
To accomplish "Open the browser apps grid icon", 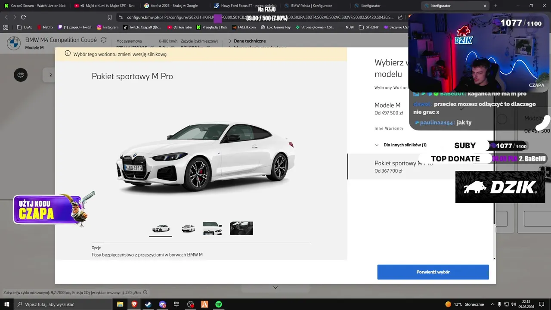I will (x=6, y=27).
